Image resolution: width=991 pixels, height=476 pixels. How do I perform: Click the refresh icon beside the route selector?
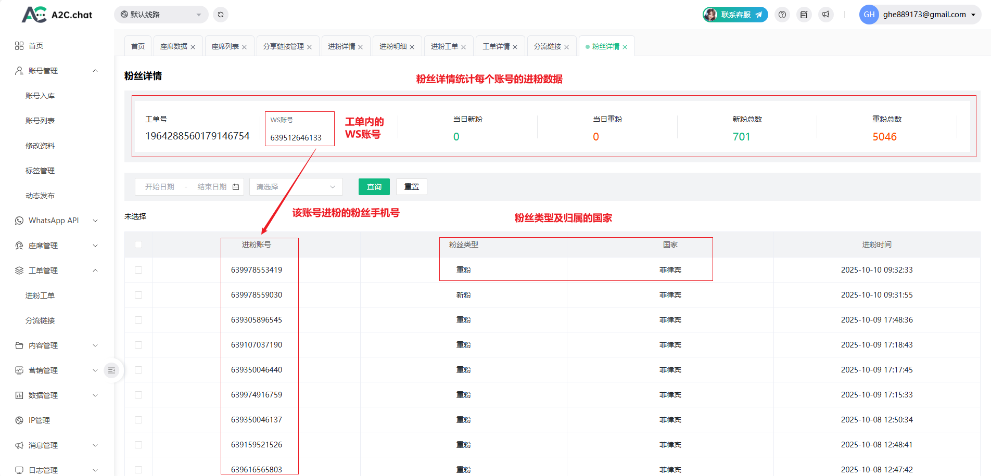[x=221, y=15]
